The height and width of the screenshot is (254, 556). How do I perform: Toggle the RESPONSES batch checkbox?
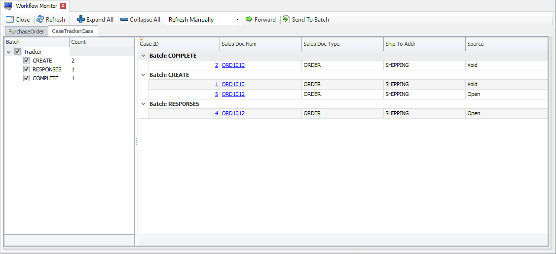(x=27, y=69)
